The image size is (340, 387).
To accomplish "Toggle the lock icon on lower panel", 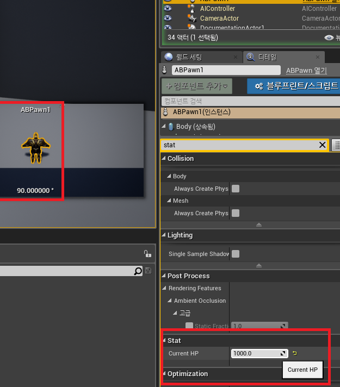I will pyautogui.click(x=147, y=254).
